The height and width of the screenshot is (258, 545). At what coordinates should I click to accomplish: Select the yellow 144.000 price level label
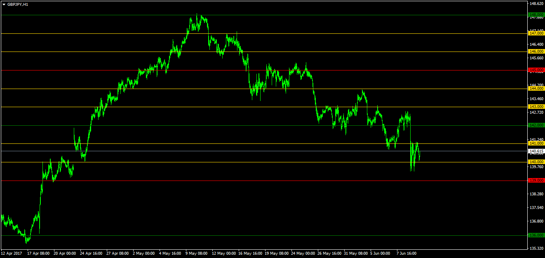pyautogui.click(x=536, y=89)
